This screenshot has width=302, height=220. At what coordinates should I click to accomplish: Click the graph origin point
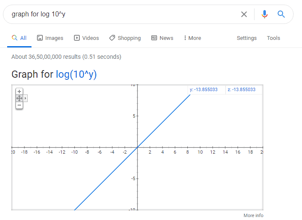tap(137, 147)
